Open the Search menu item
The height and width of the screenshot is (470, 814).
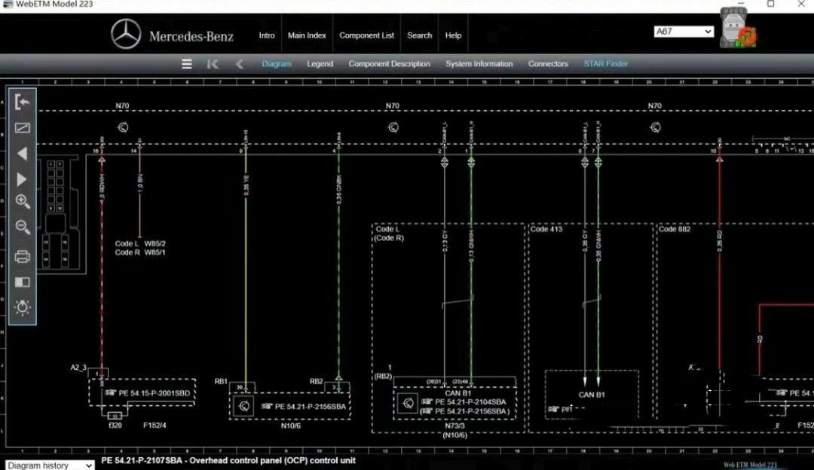pyautogui.click(x=420, y=35)
